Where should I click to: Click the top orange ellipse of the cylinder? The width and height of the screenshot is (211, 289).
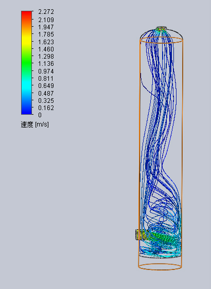point(162,40)
